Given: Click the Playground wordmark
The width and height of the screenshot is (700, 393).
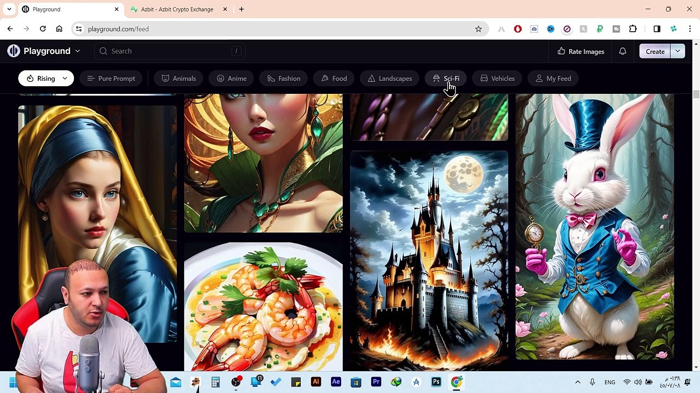Looking at the screenshot, I should [x=47, y=51].
